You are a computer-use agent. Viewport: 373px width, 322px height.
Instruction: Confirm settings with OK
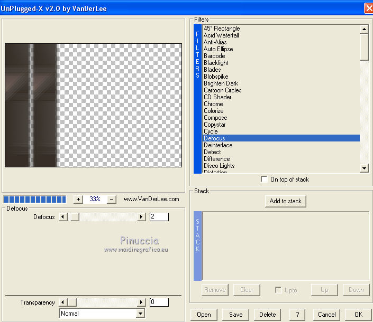click(359, 315)
